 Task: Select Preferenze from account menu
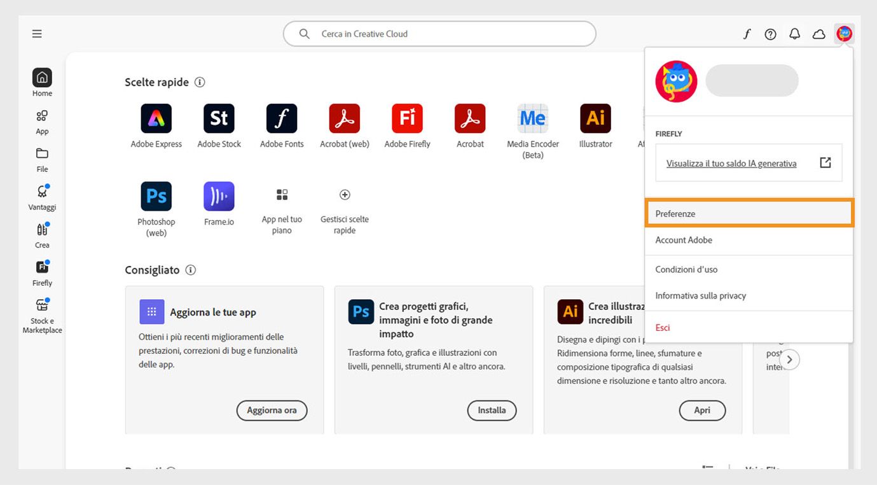(749, 213)
